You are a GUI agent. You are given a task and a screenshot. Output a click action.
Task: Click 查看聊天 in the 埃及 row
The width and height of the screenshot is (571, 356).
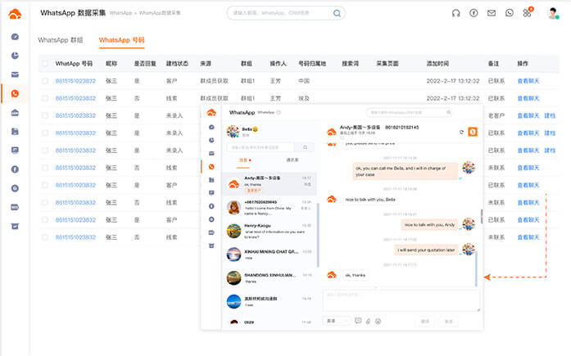(528, 98)
